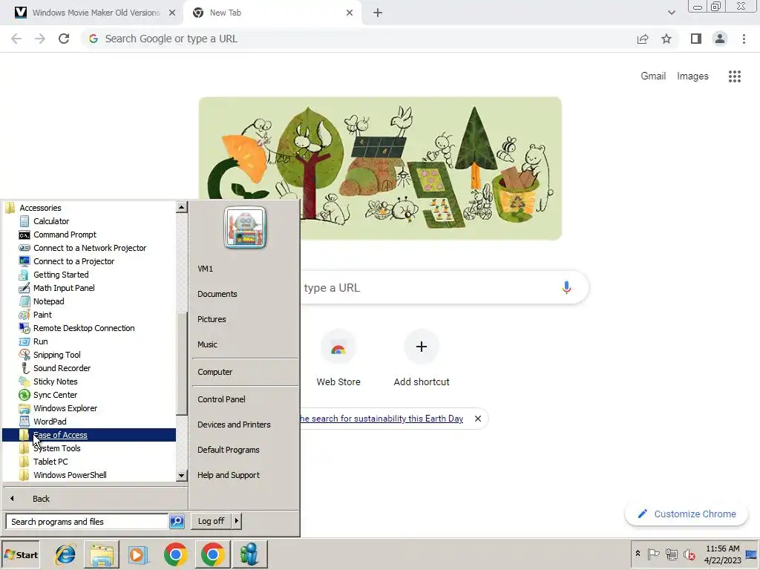
Task: Search by voice with microphone icon
Action: click(566, 287)
